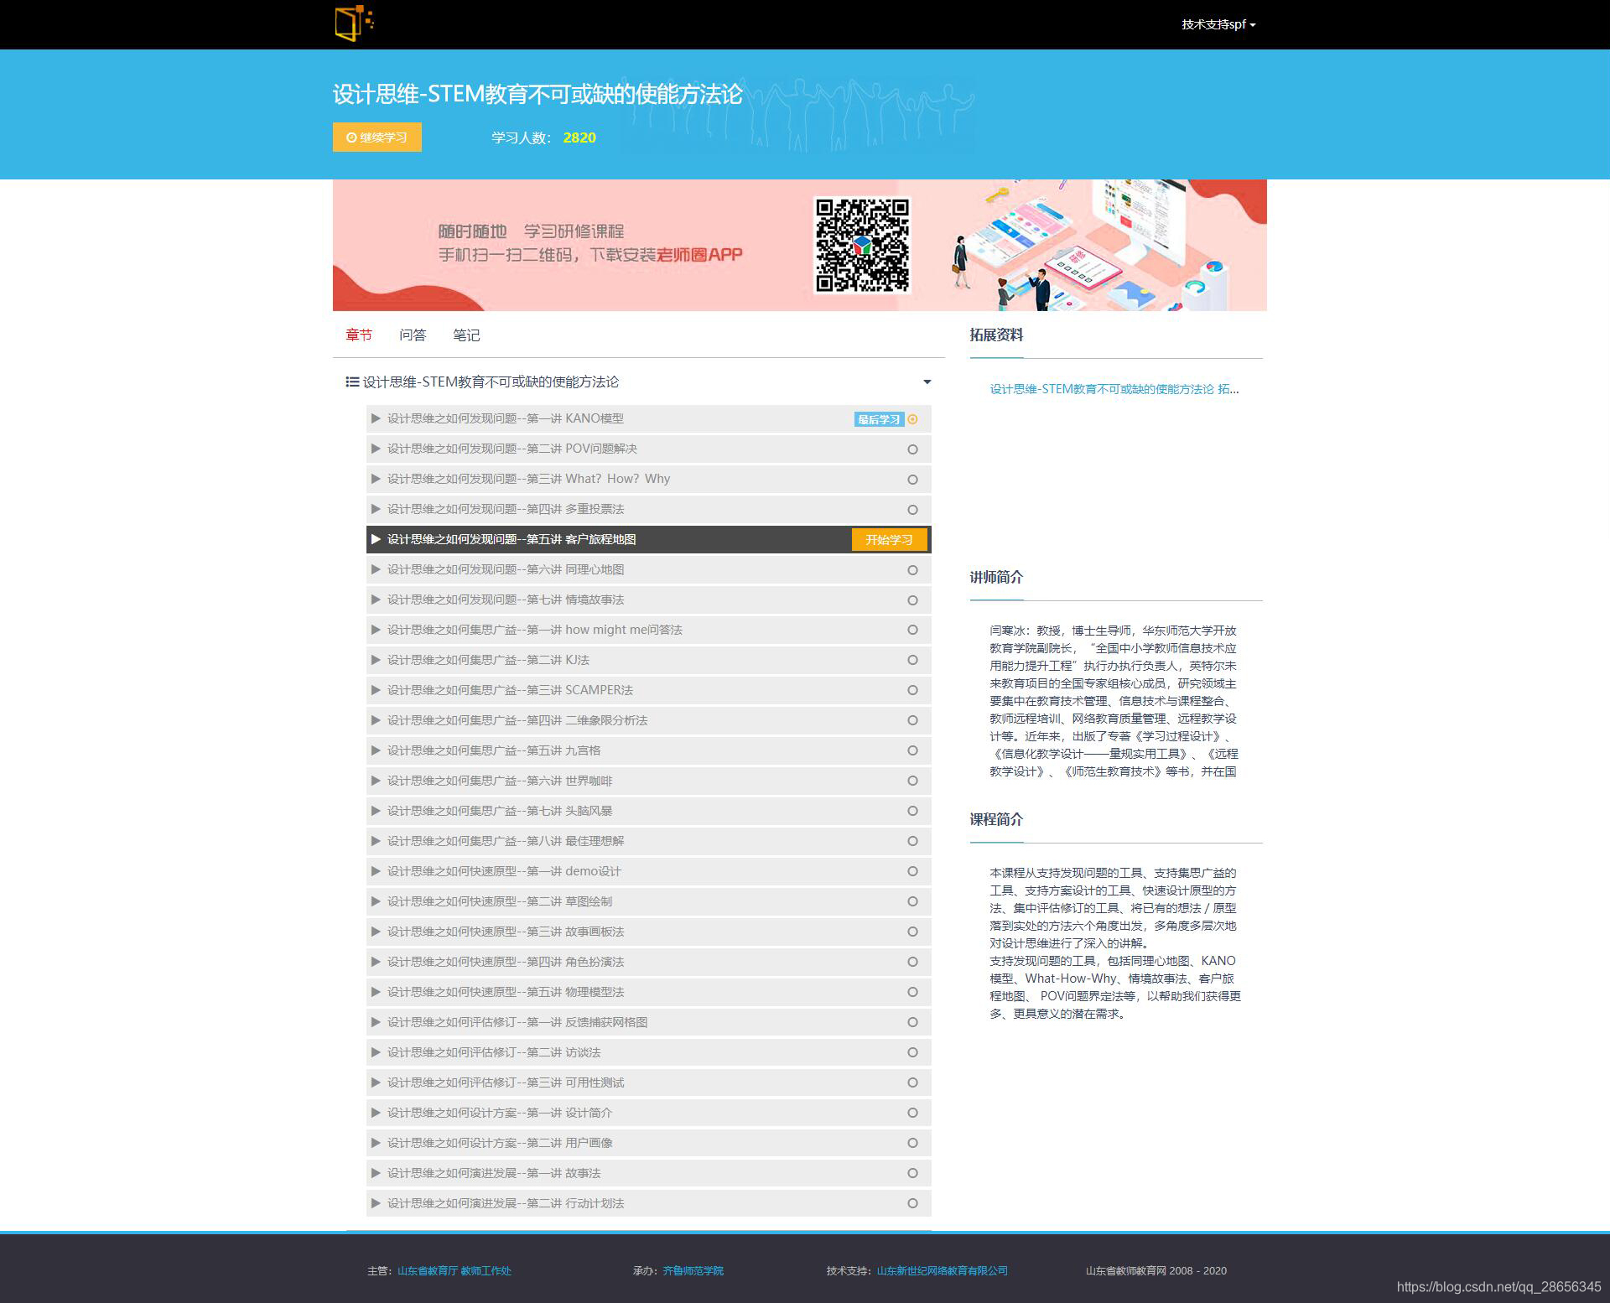Click play triangle for POV问题解决 lesson
The width and height of the screenshot is (1610, 1303).
[376, 449]
